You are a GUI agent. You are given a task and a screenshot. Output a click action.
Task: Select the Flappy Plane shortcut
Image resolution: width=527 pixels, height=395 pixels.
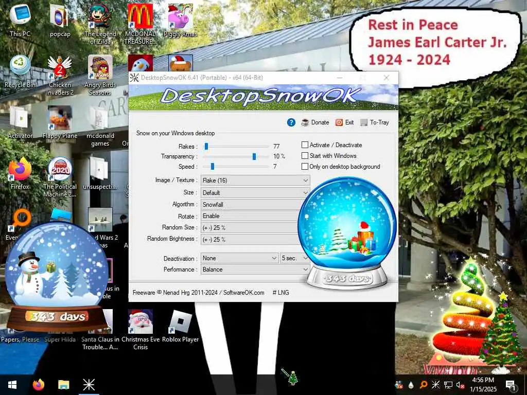[60, 122]
